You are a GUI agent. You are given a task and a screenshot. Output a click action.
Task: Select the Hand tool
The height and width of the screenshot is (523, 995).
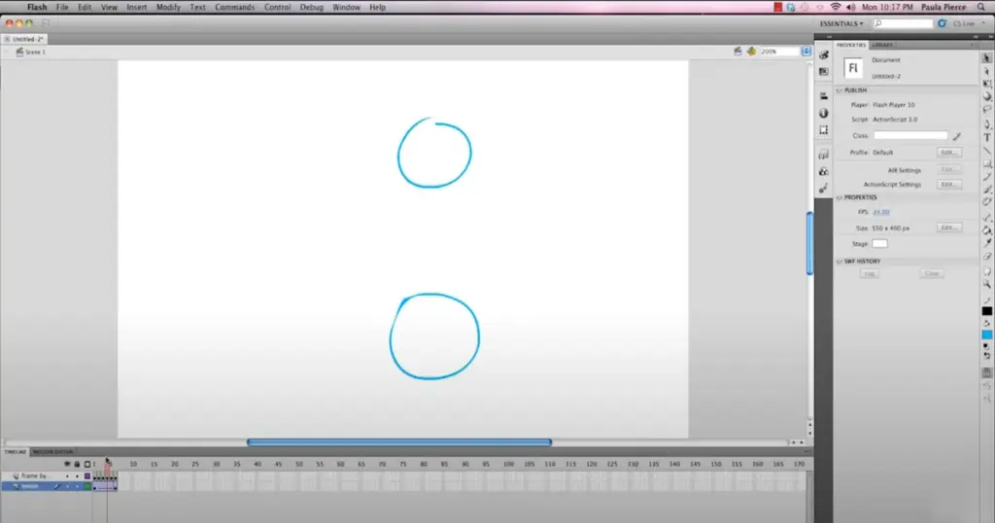(x=987, y=270)
